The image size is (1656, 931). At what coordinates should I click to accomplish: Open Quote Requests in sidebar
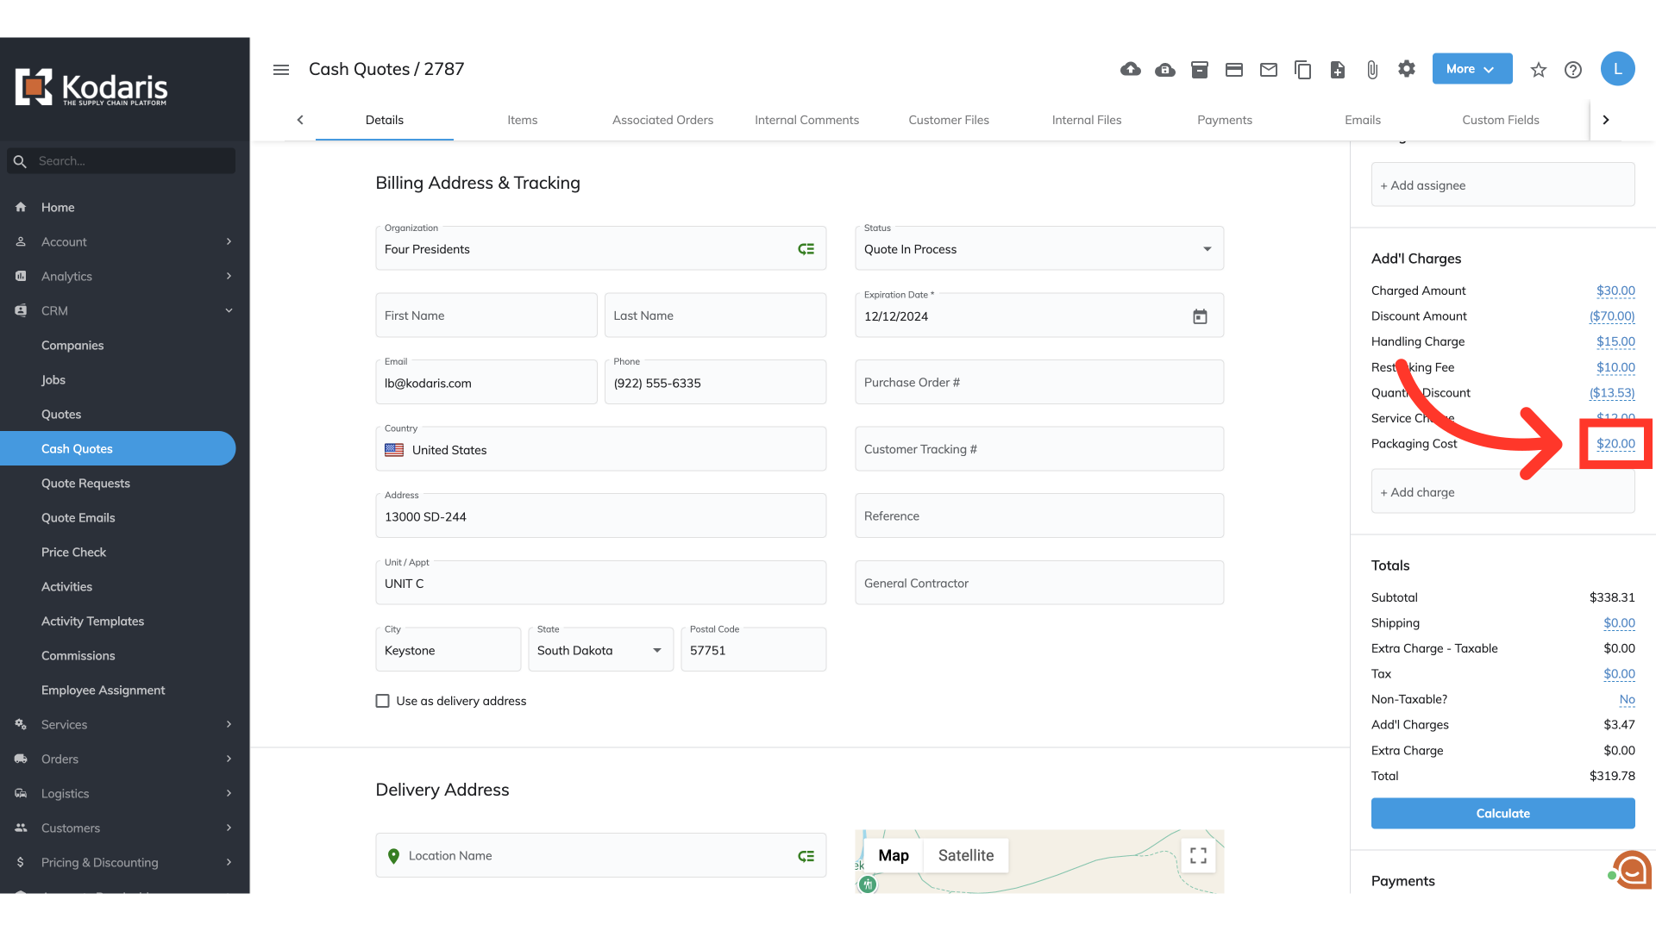tap(85, 483)
